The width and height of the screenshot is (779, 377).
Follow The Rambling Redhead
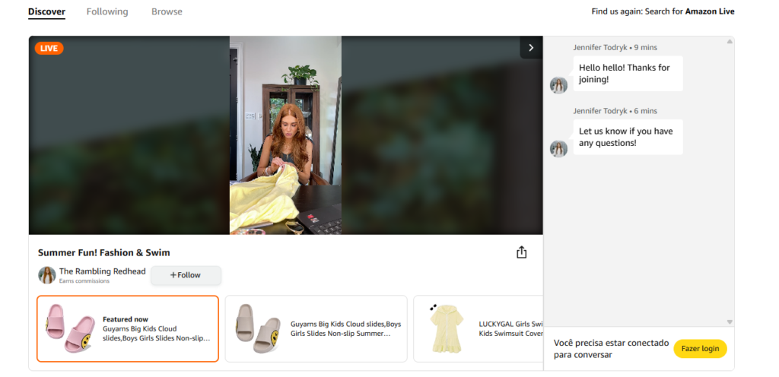tap(186, 275)
